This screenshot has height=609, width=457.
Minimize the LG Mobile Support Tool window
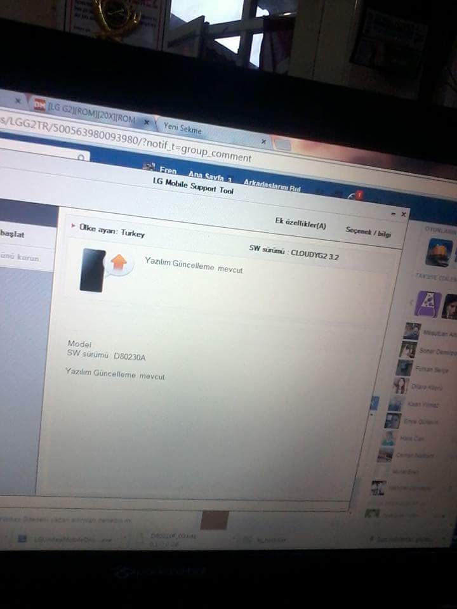click(x=393, y=214)
